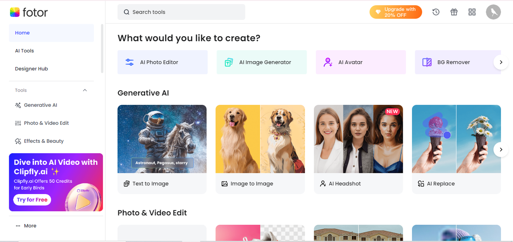Click the AI Avatar person icon
The width and height of the screenshot is (513, 242).
pos(328,62)
